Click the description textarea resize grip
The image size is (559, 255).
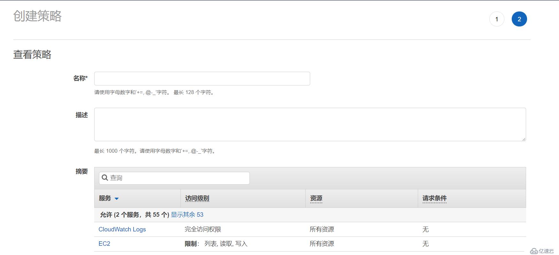point(524,139)
